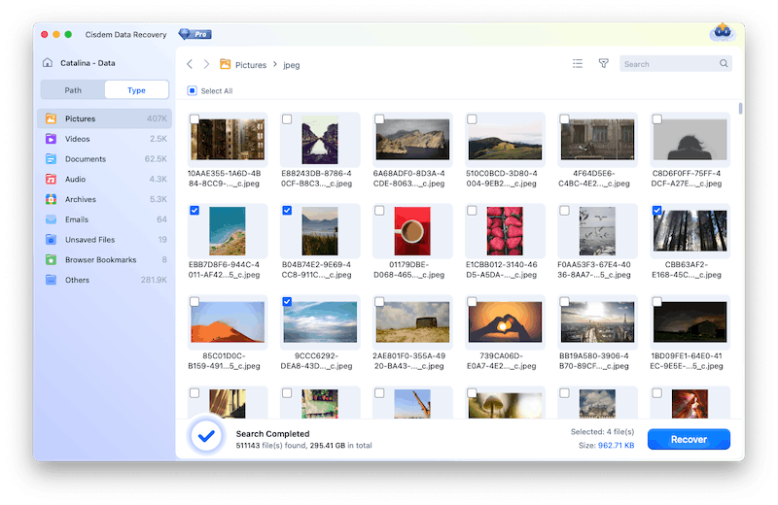Uncheck the EBB7D8F6-944C image checkbox
The width and height of the screenshot is (778, 505).
coord(194,211)
